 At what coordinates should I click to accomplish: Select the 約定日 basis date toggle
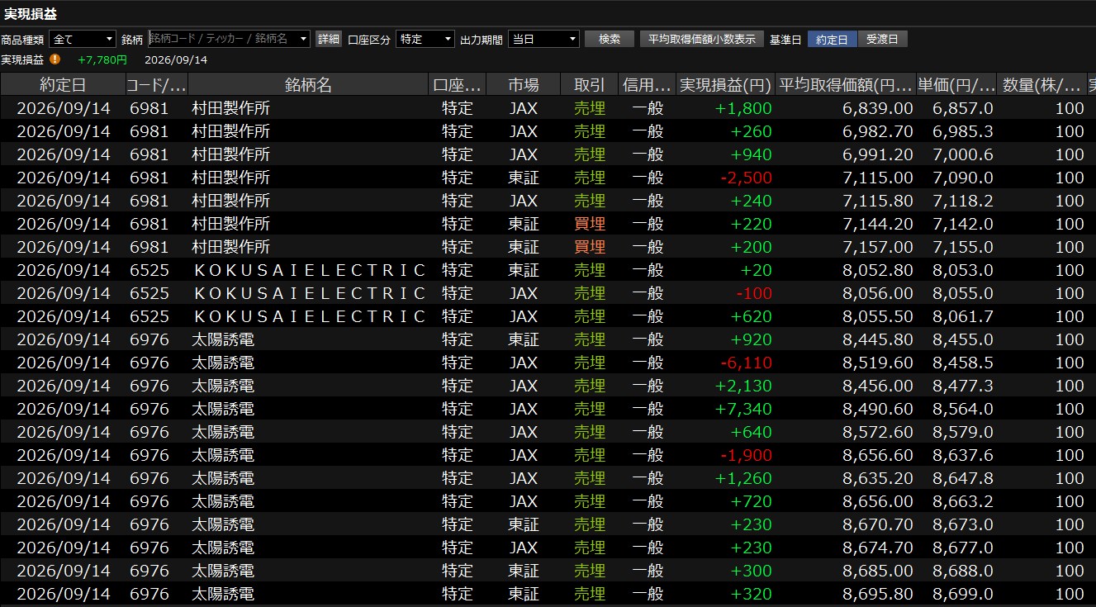coord(832,39)
